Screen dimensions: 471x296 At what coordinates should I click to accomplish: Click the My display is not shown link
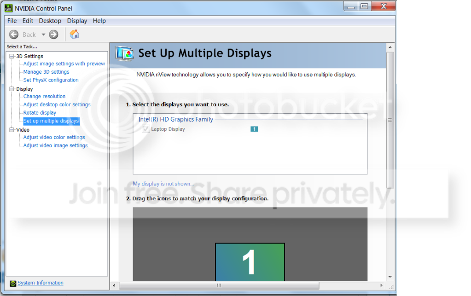tap(163, 184)
